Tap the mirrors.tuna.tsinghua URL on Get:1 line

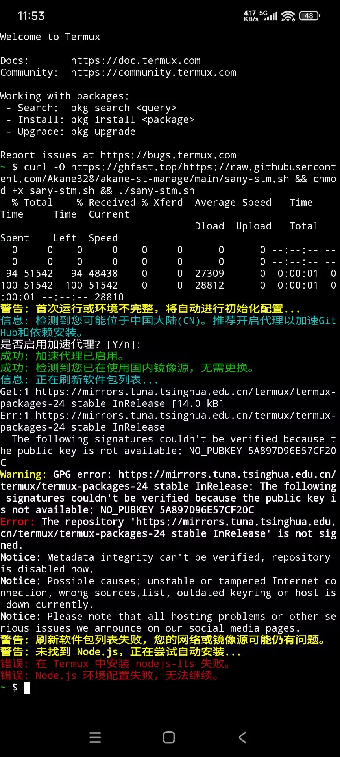(x=185, y=392)
